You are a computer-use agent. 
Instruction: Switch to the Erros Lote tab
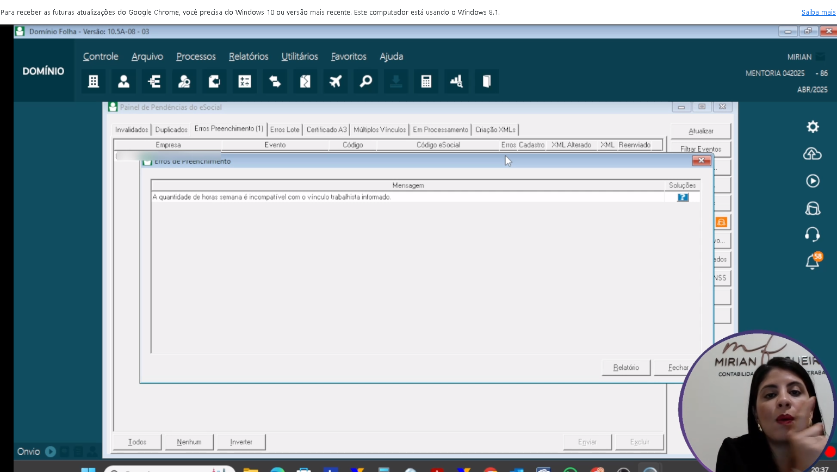click(285, 130)
